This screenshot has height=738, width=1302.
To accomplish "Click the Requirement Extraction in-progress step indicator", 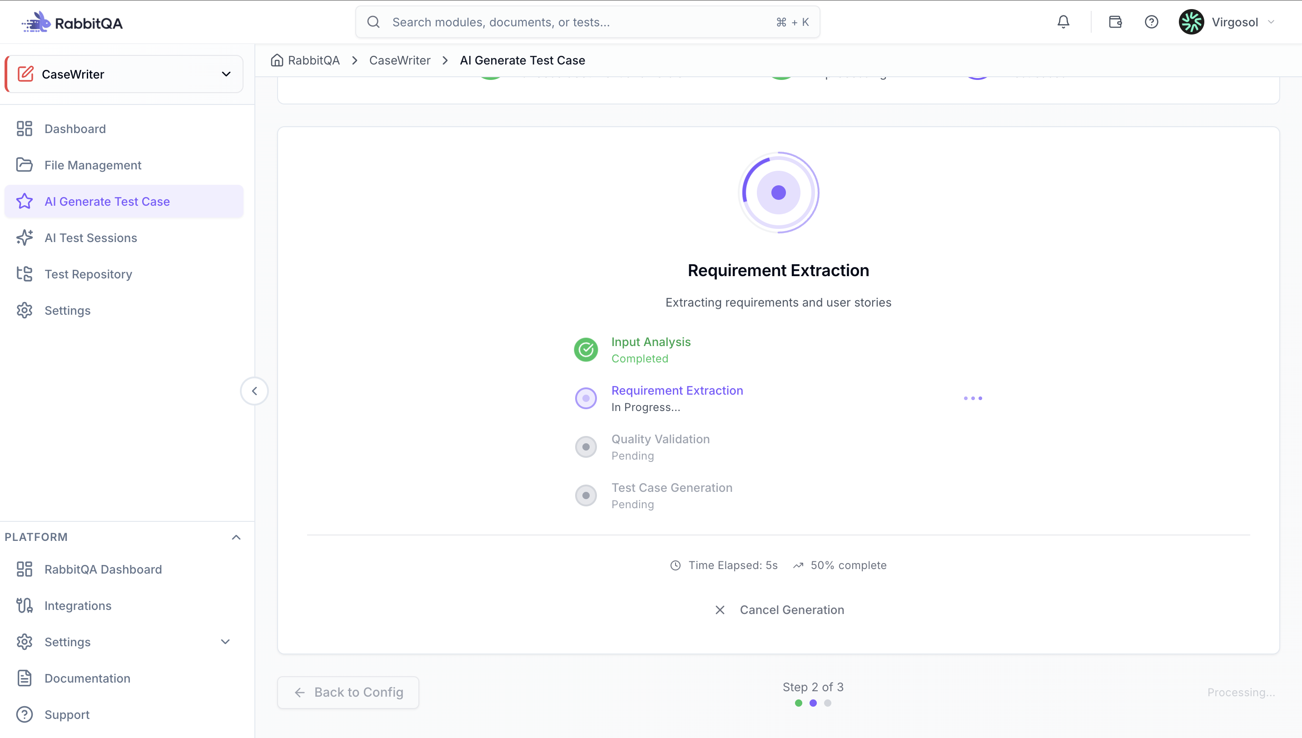I will 586,398.
